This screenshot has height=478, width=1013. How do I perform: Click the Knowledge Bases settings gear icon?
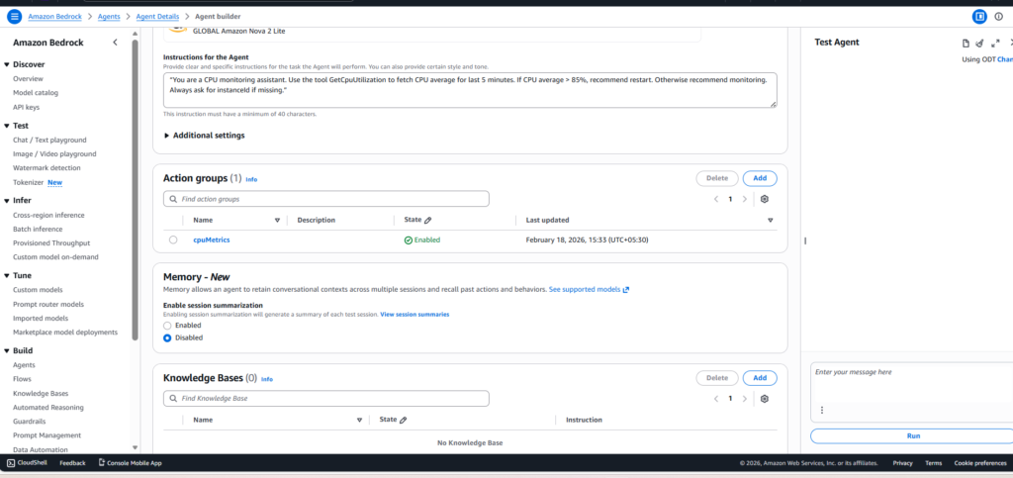click(x=765, y=399)
